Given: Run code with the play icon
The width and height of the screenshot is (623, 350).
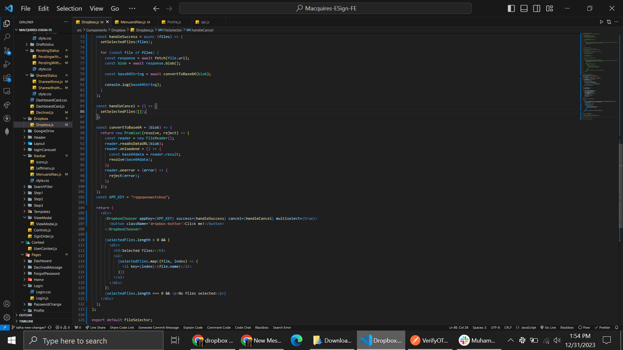Looking at the screenshot, I should coord(601,22).
